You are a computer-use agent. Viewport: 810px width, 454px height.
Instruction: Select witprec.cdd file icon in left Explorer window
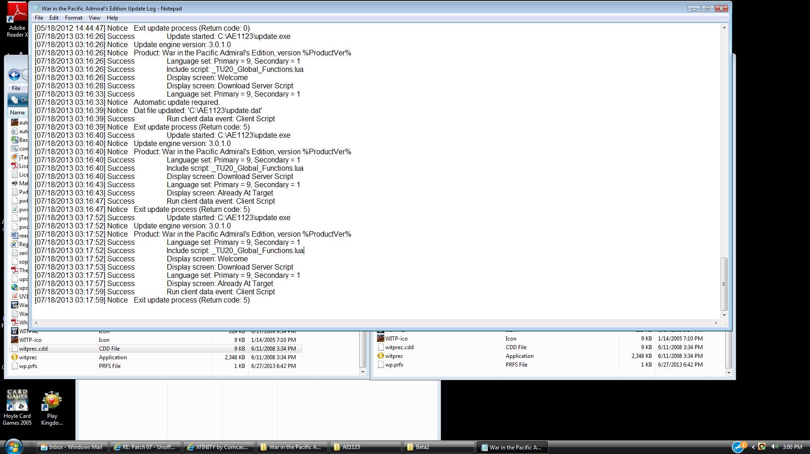click(x=15, y=348)
